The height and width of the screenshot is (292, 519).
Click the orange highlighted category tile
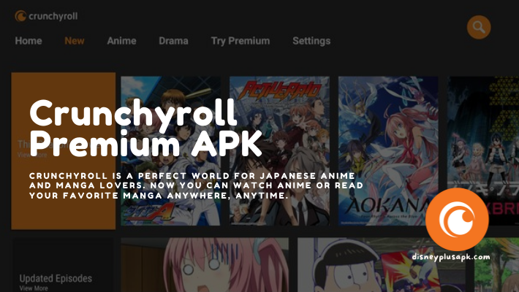63,151
